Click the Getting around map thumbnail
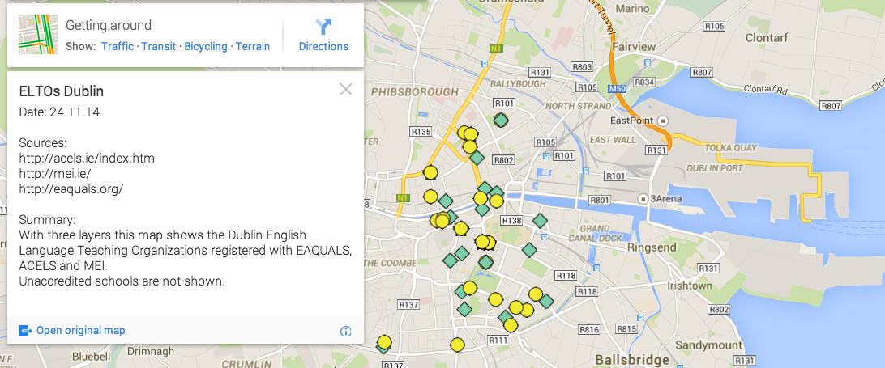Screen dimensions: 885x368 38,35
